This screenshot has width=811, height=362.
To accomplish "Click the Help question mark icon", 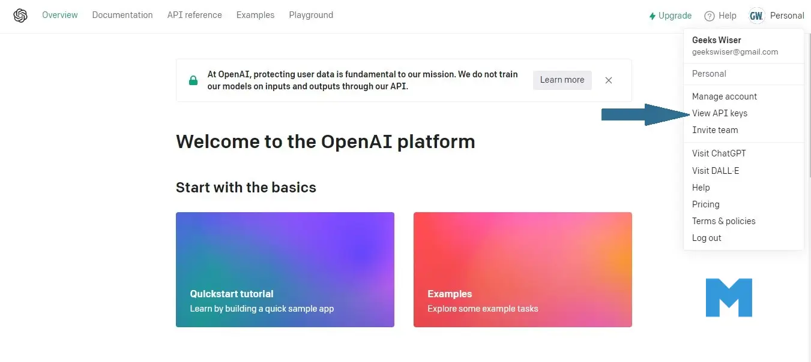I will tap(710, 16).
